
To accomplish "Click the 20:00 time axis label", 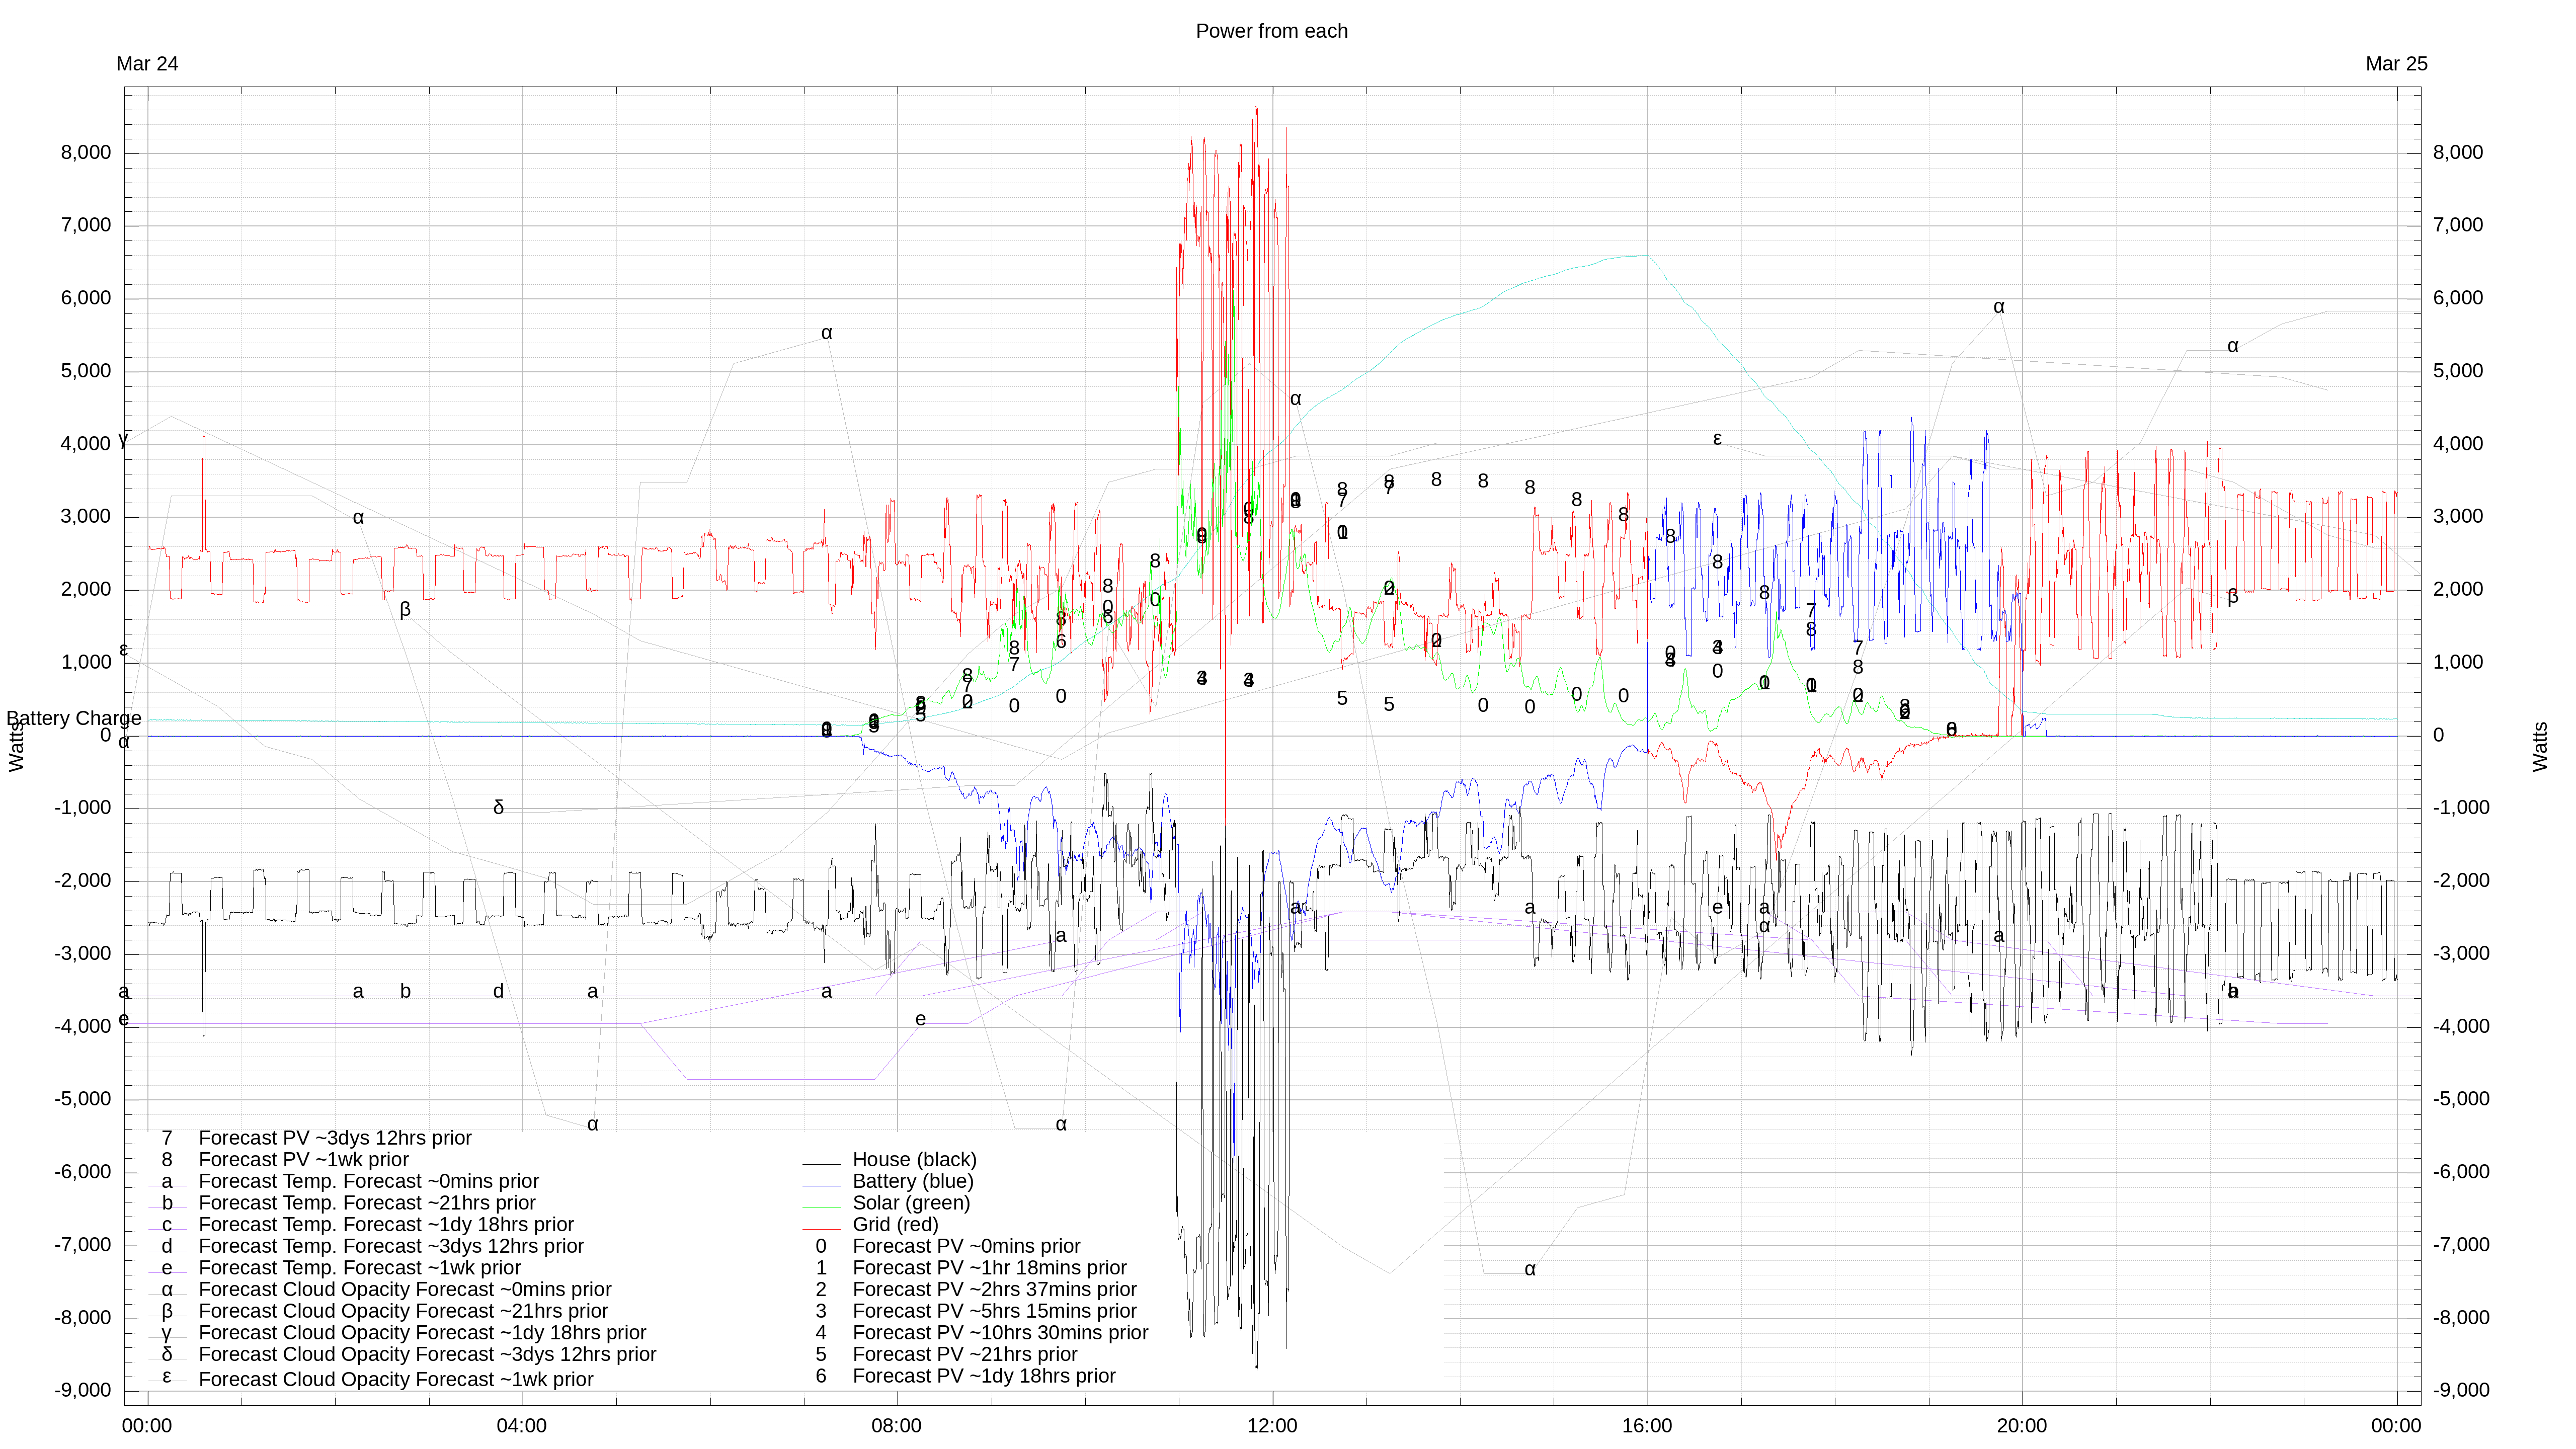I will click(x=2021, y=1426).
